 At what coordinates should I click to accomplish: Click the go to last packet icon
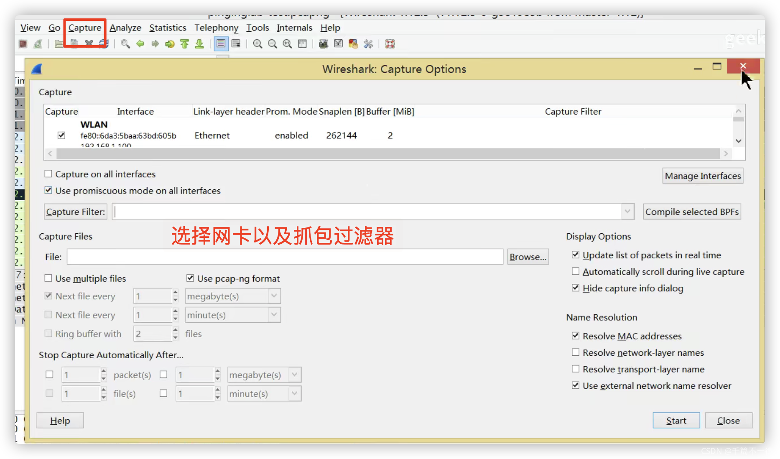(199, 44)
